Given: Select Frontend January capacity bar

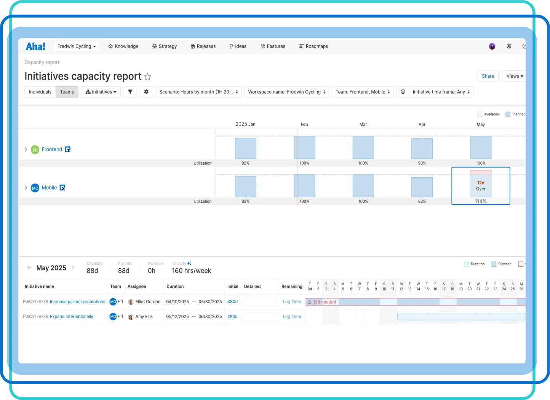Looking at the screenshot, I should [x=246, y=148].
